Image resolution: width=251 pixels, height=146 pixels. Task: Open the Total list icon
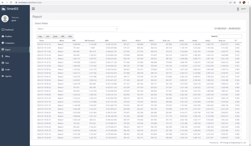[3, 63]
